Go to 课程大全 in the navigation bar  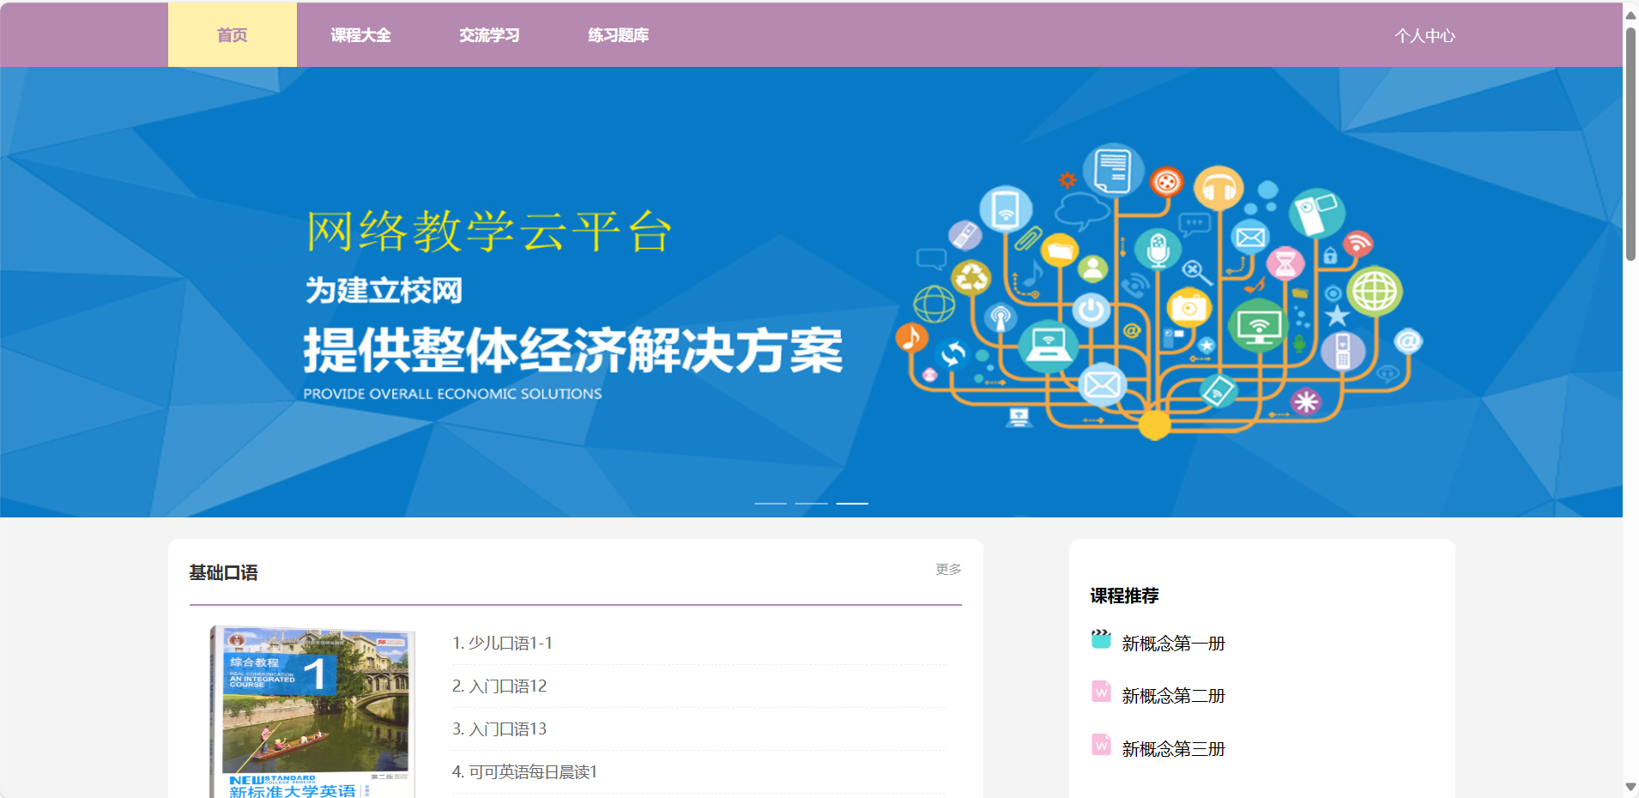(361, 35)
